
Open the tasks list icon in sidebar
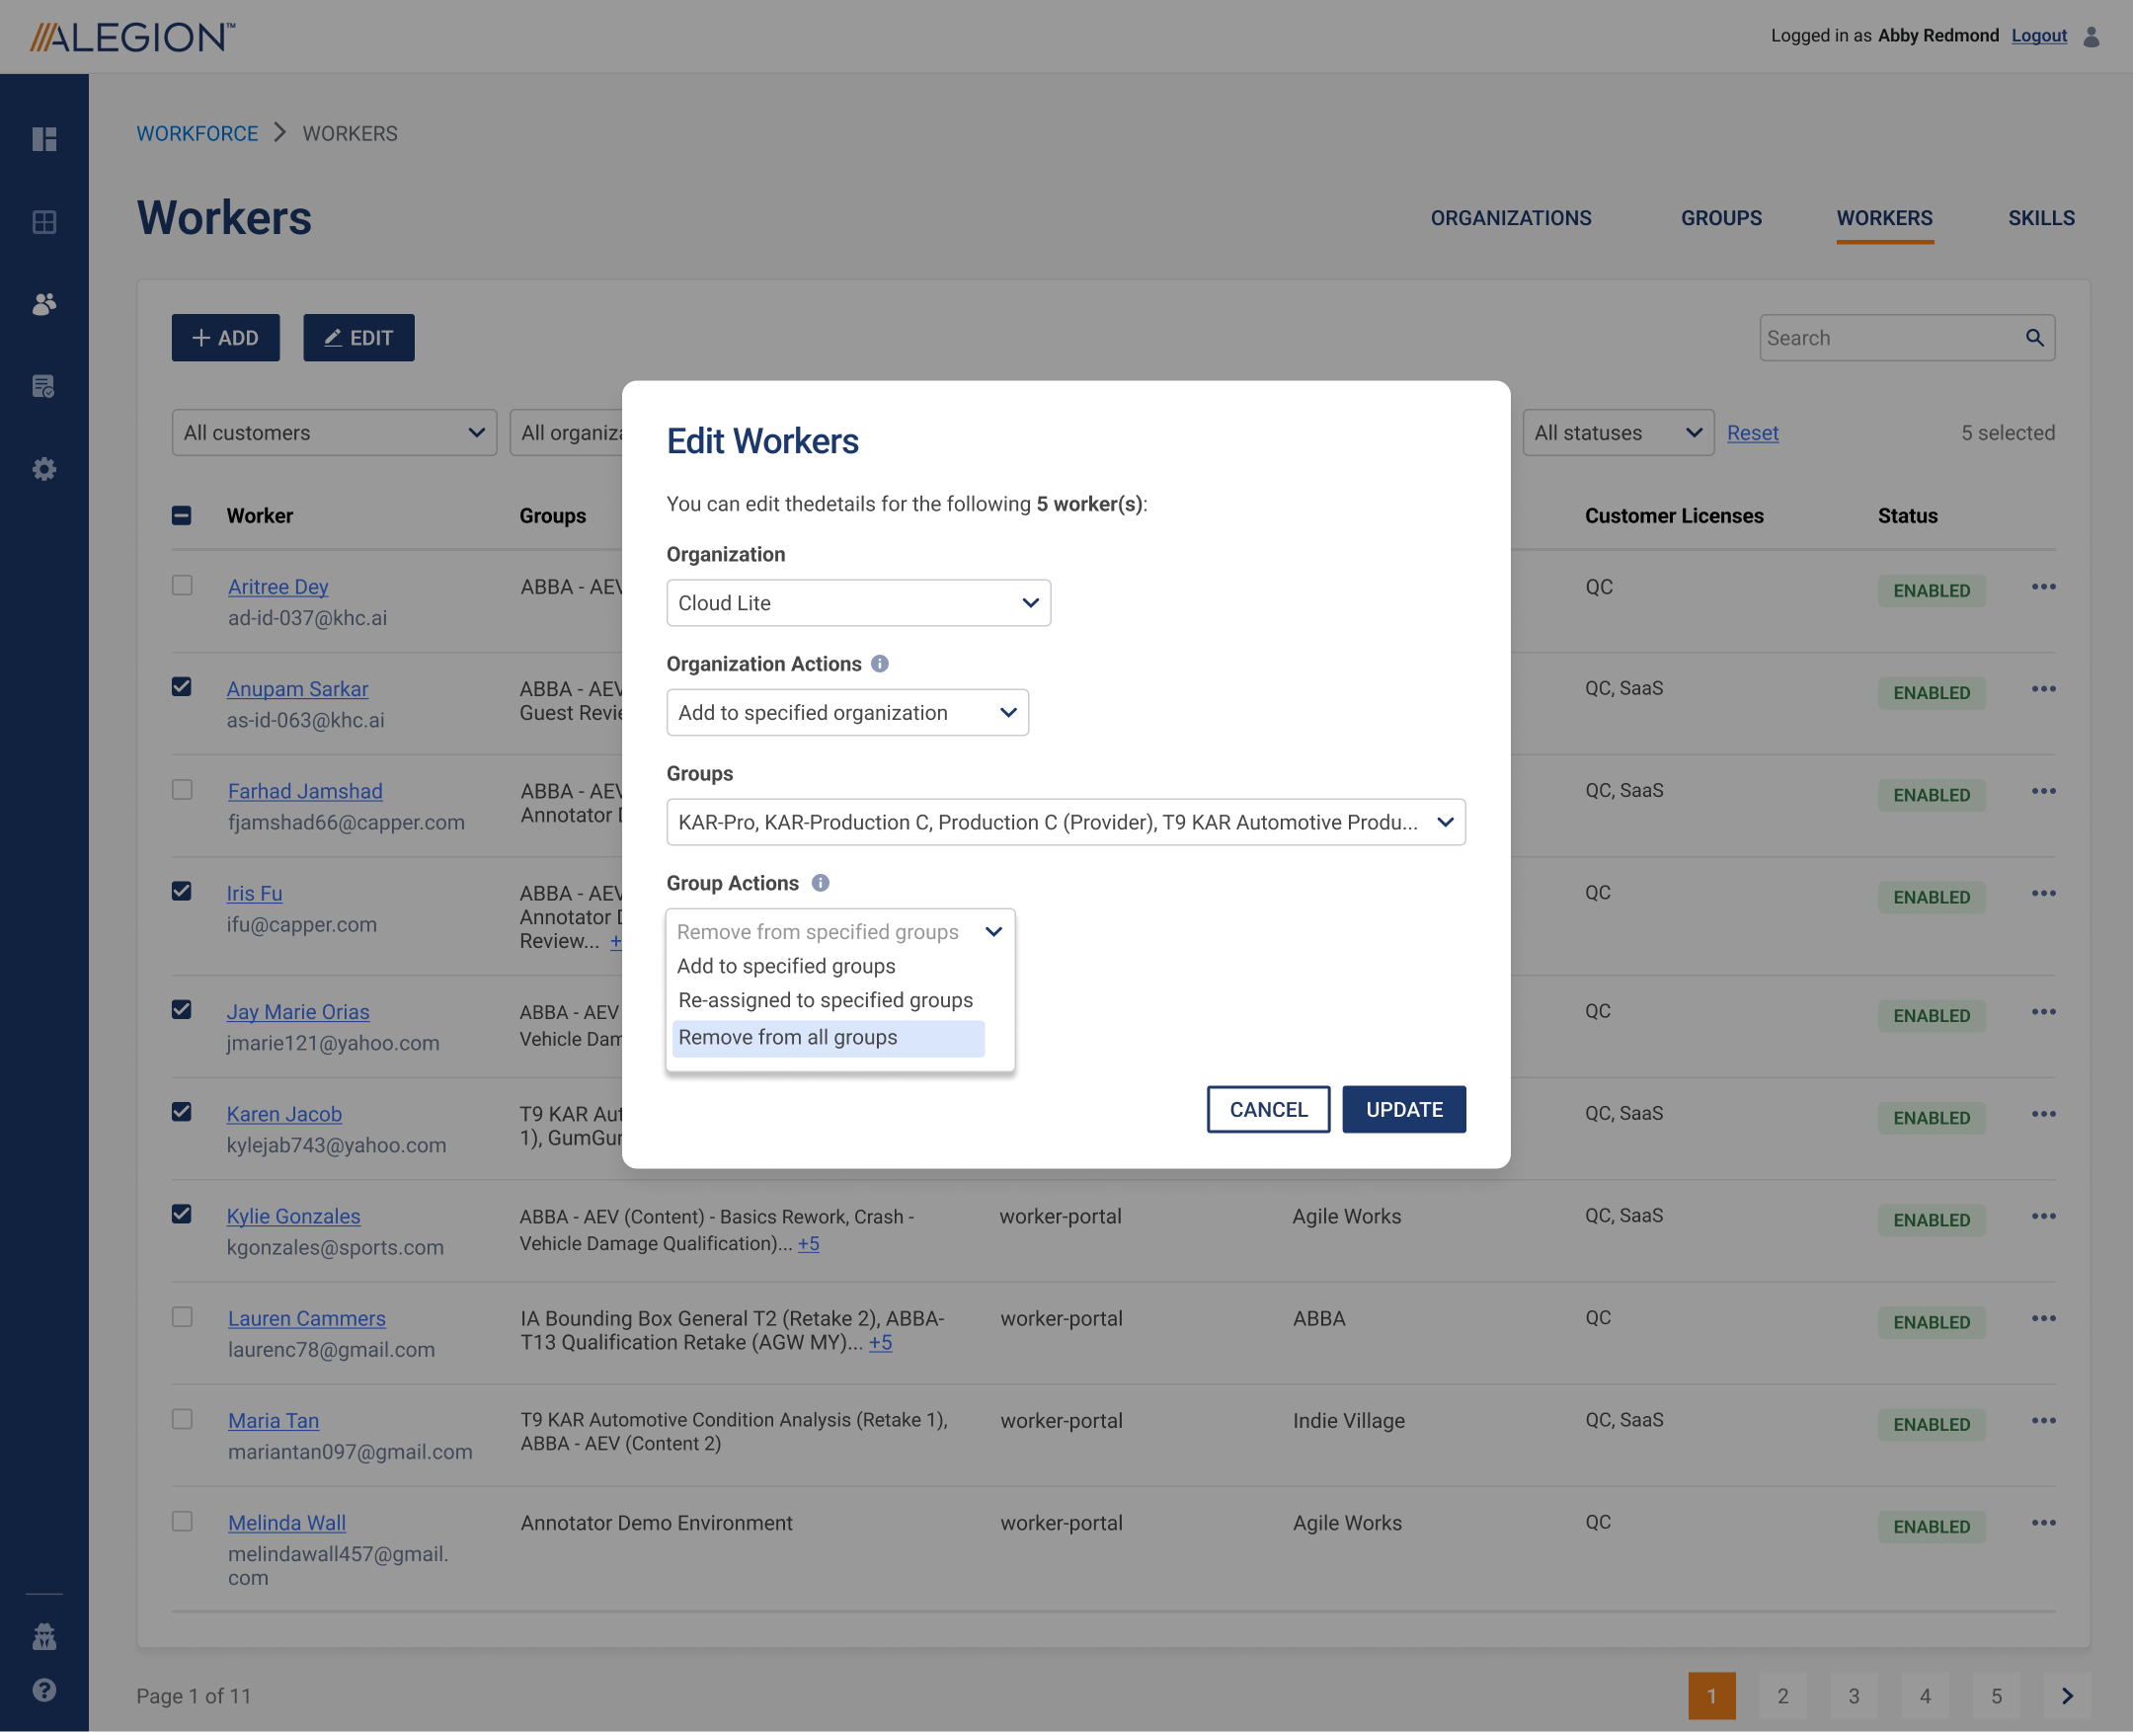pyautogui.click(x=43, y=386)
